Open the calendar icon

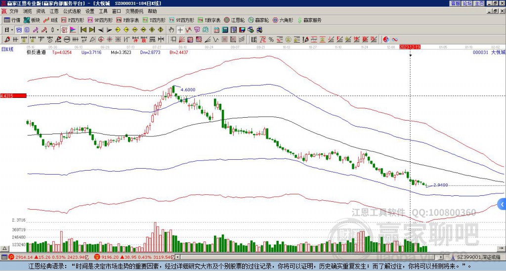coord(216,30)
